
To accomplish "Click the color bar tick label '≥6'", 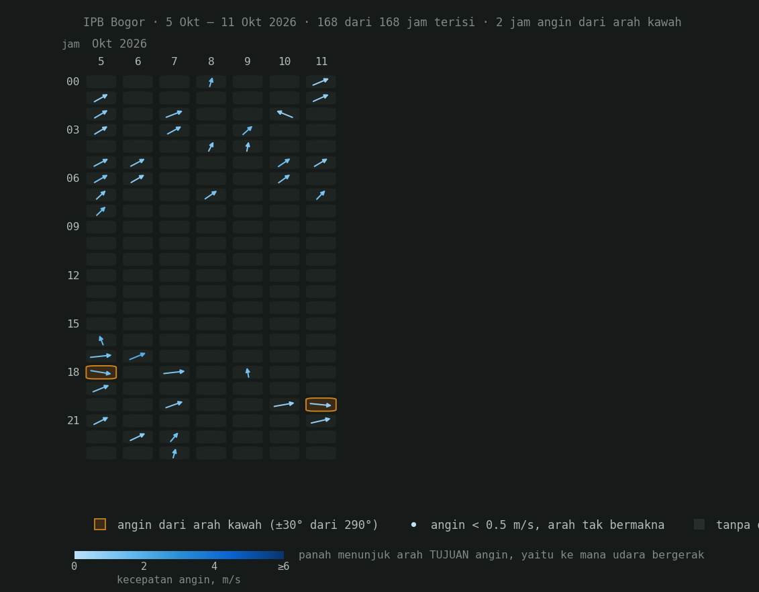I will (283, 566).
